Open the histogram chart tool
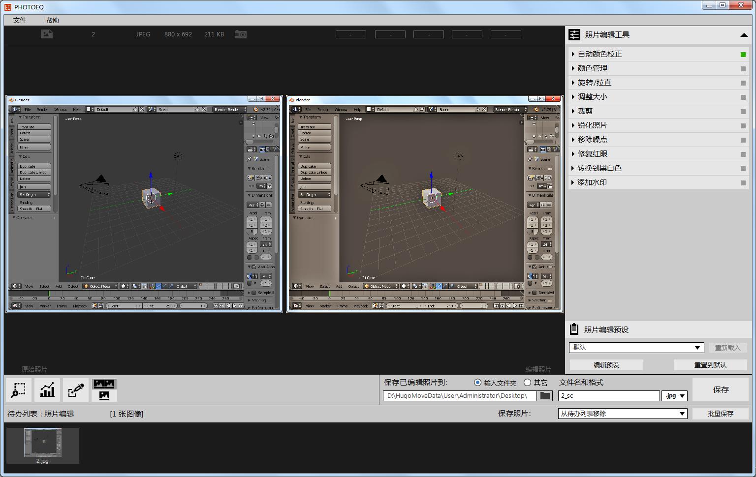This screenshot has width=756, height=477. tap(47, 390)
